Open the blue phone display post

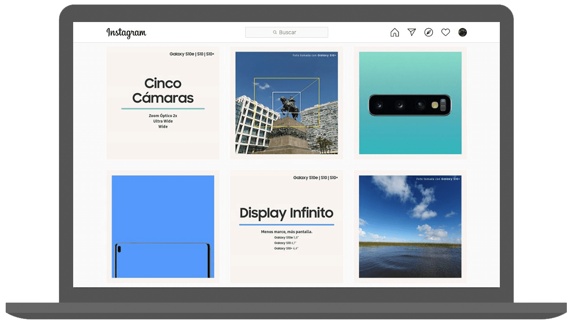(163, 226)
